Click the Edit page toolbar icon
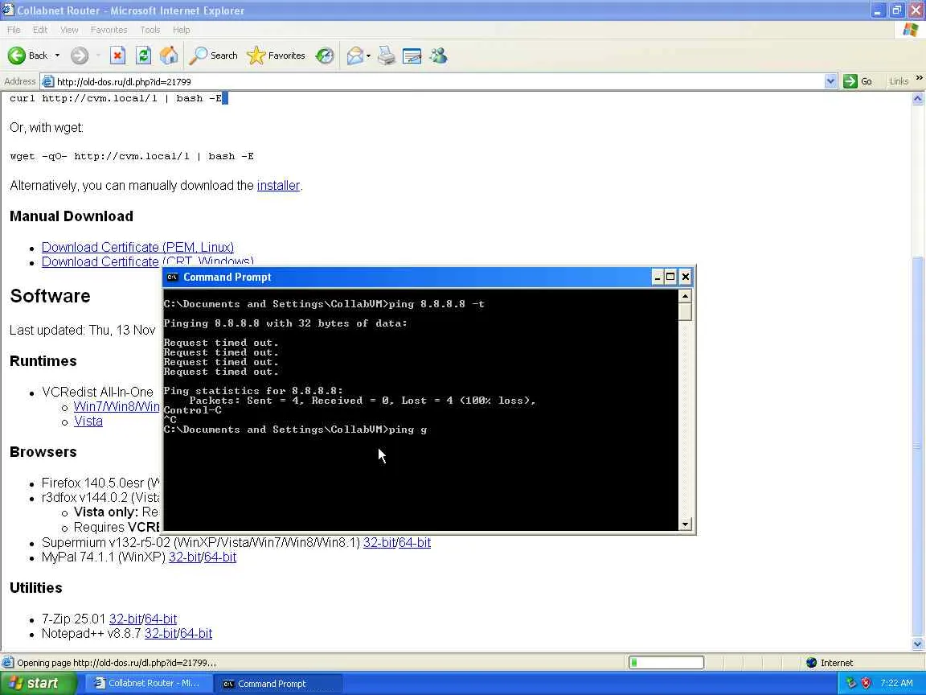926x695 pixels. tap(412, 56)
